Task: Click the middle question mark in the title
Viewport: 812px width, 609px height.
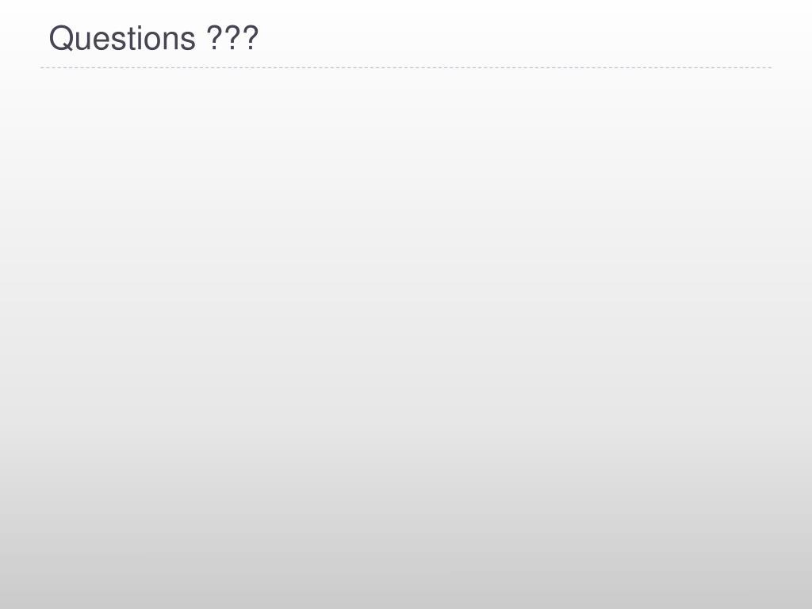Action: click(x=232, y=37)
